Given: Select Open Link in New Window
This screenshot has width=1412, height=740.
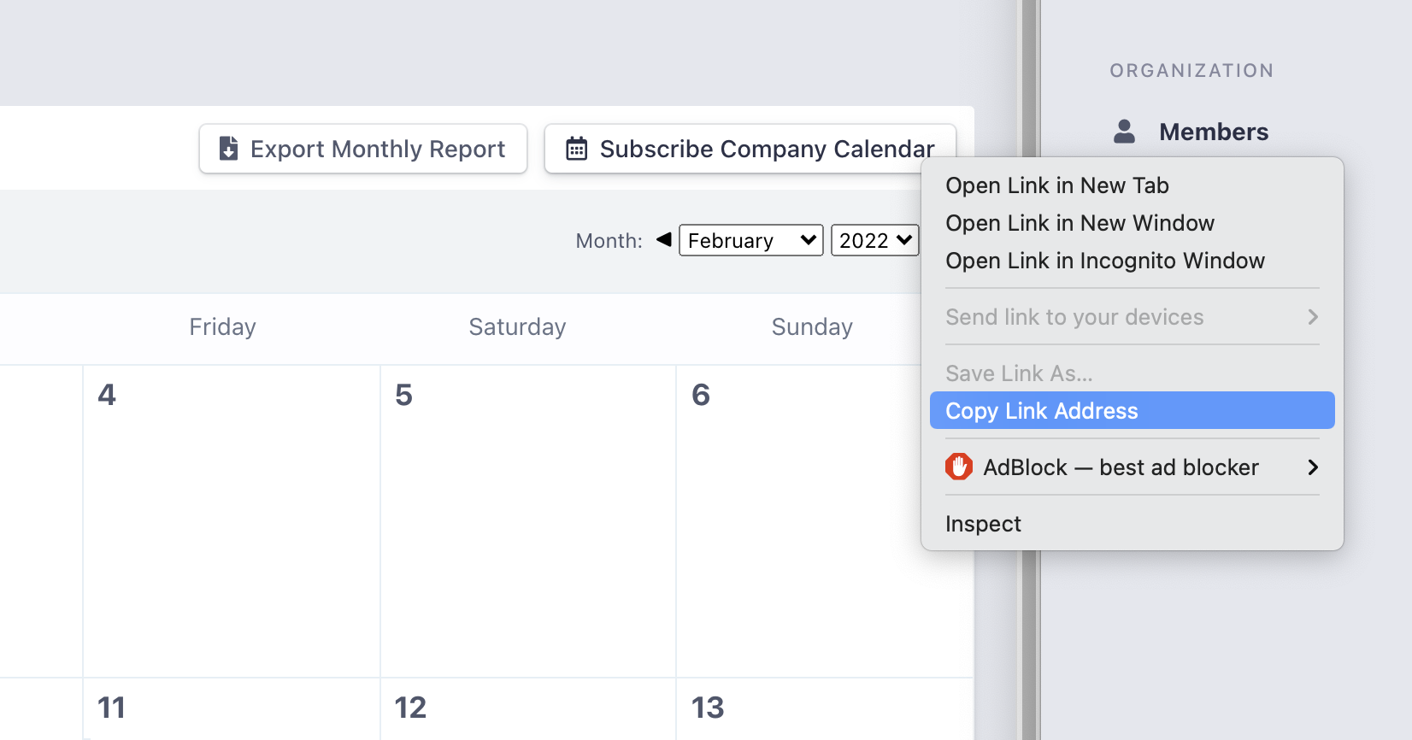Looking at the screenshot, I should click(x=1080, y=223).
